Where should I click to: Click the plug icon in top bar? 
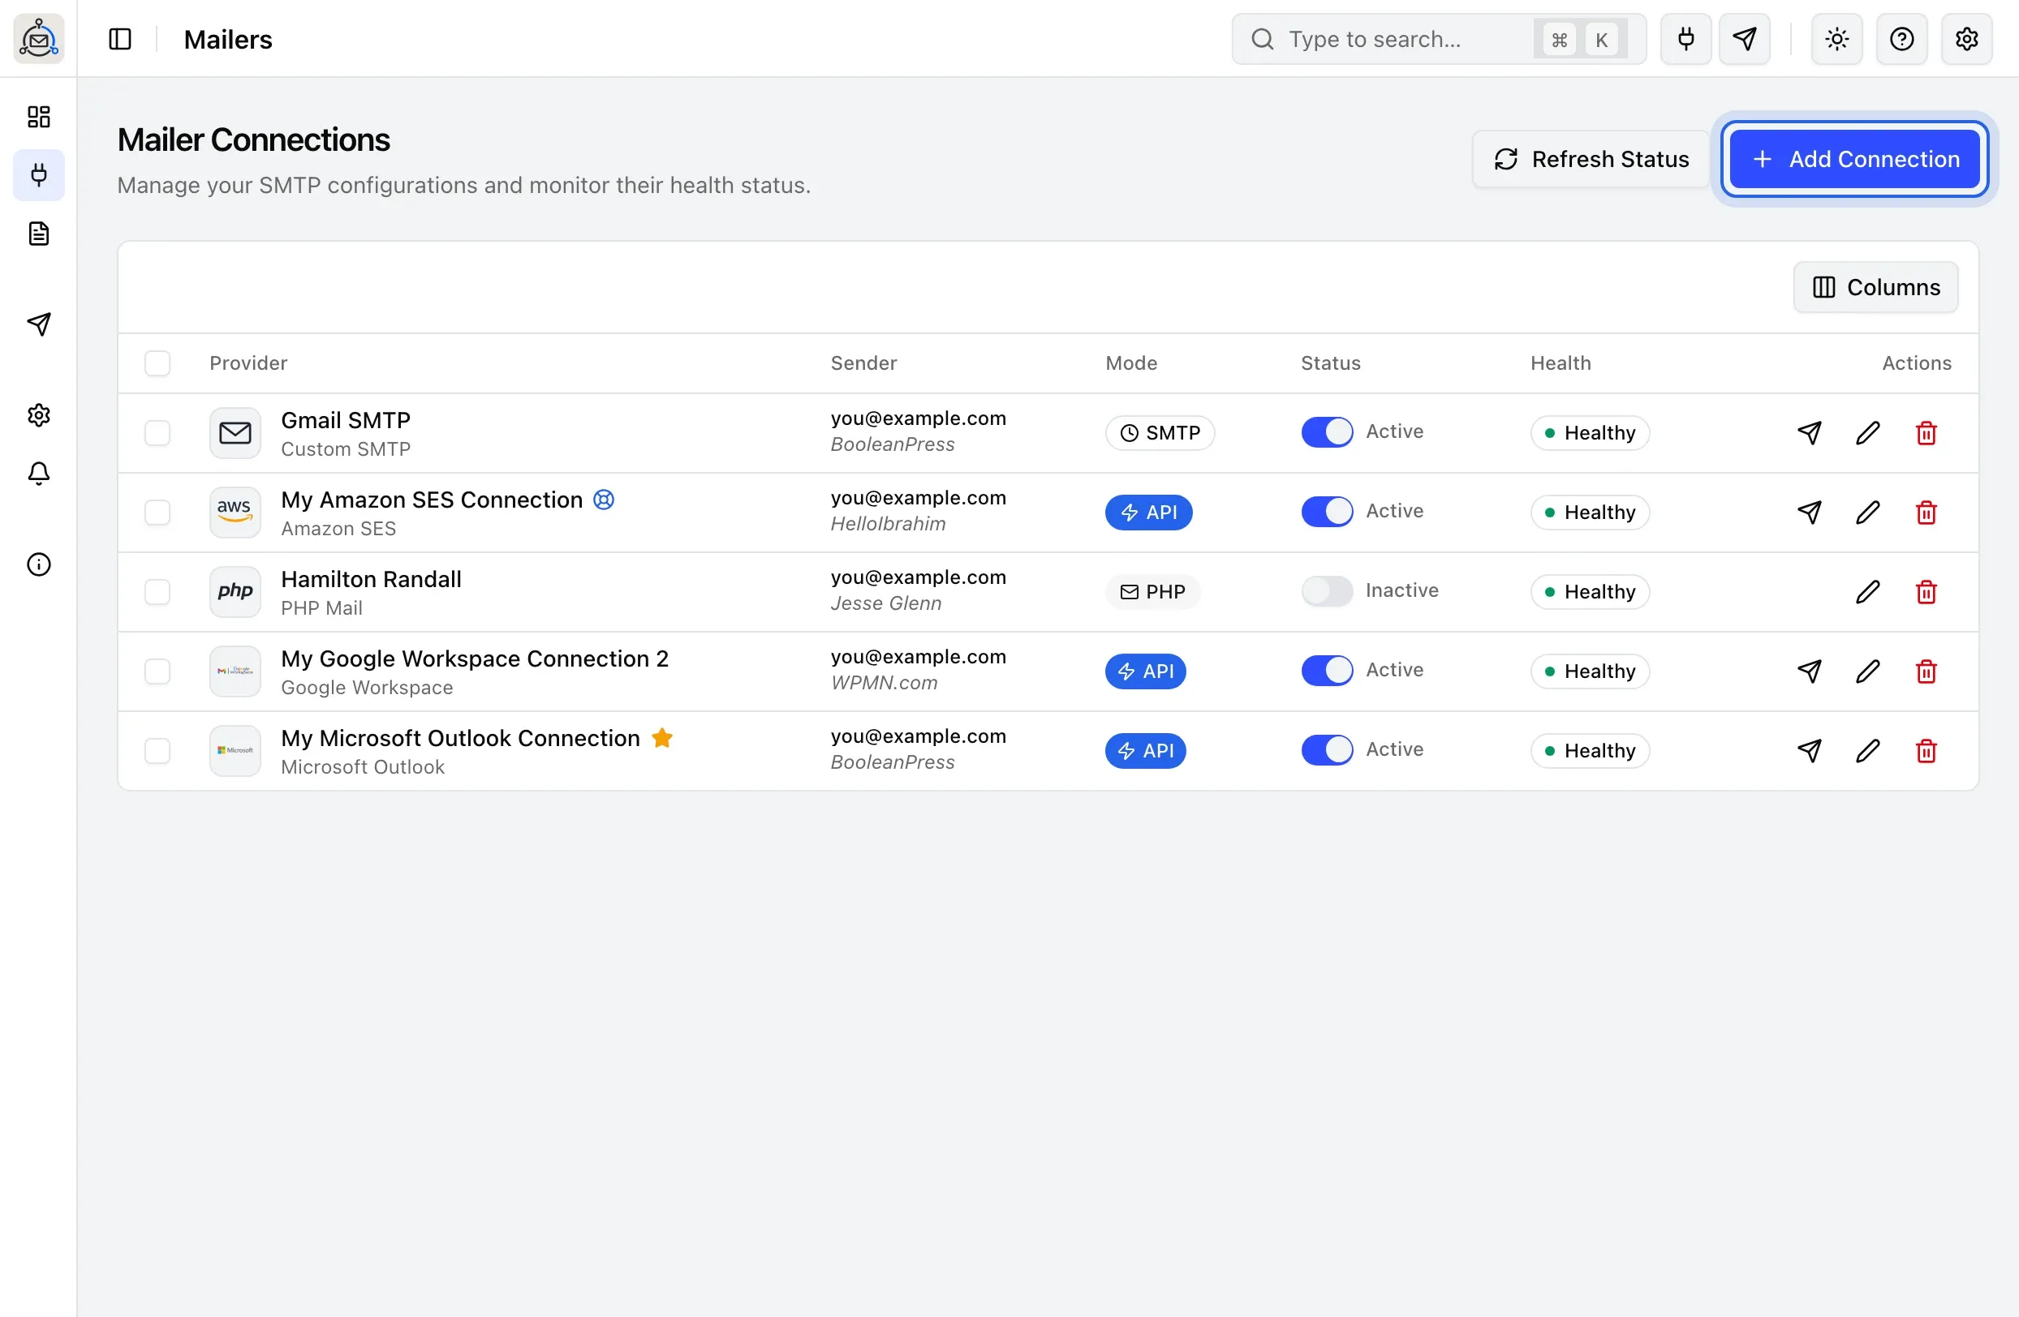point(1685,39)
